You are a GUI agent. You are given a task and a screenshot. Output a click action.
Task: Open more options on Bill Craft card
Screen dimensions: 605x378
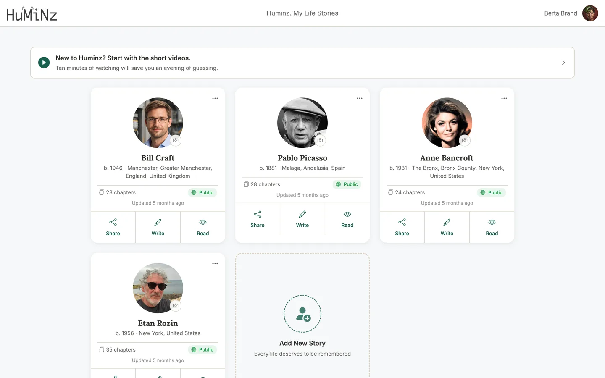pyautogui.click(x=215, y=98)
